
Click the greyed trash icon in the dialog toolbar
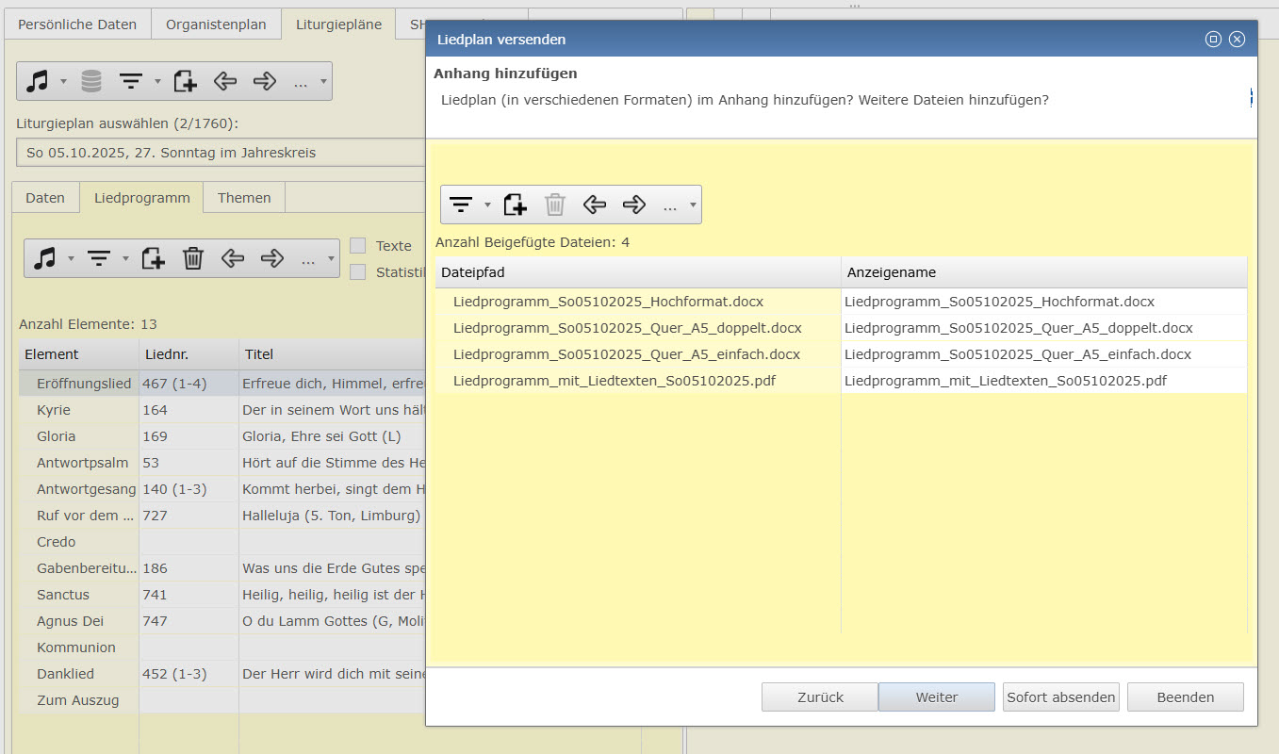tap(555, 205)
